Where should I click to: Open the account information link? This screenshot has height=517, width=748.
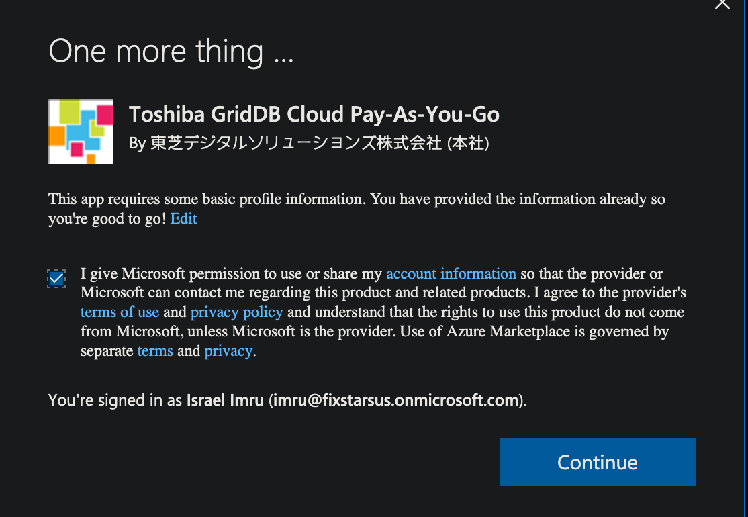[451, 274]
